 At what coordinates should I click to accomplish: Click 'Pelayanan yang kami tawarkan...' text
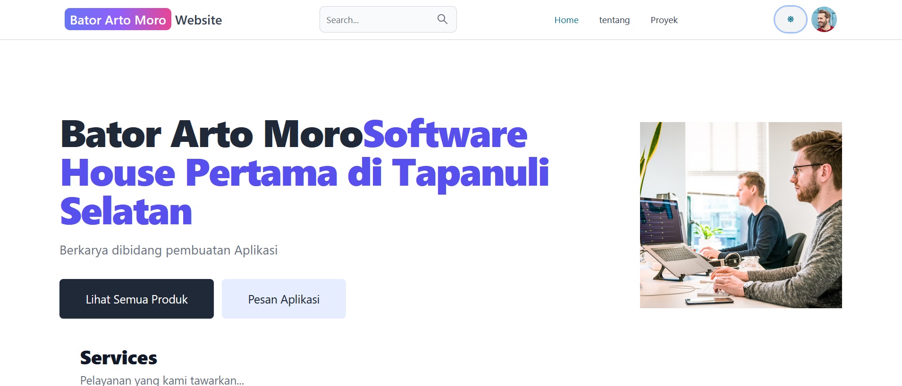pos(162,380)
